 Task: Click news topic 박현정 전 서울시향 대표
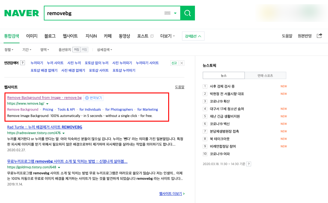227,94
